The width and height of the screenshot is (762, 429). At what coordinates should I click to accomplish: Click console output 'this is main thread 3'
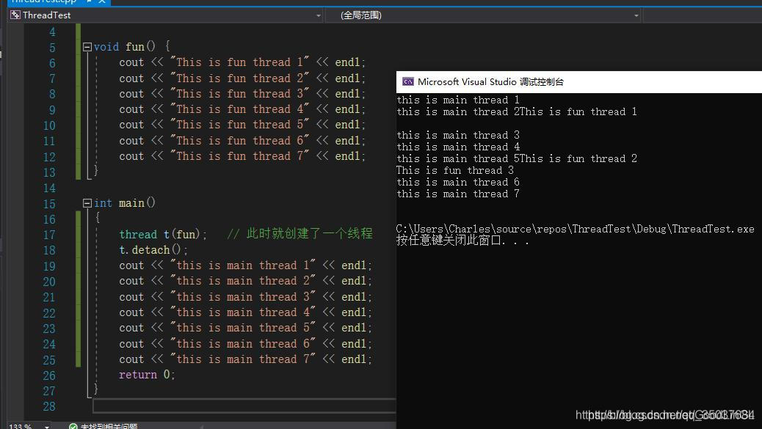458,136
